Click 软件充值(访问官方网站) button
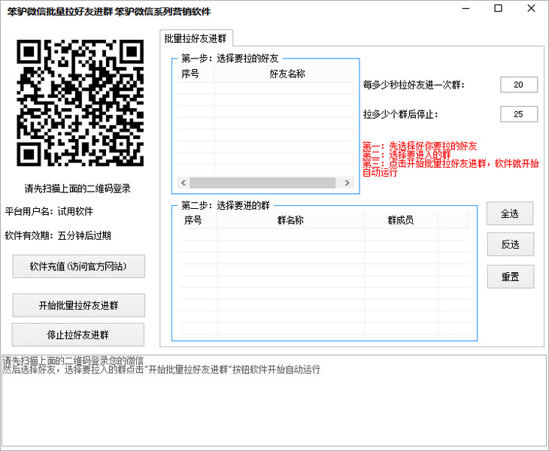The image size is (549, 451). point(78,266)
